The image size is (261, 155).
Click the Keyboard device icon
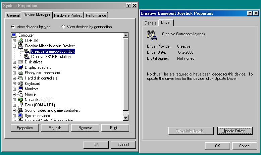point(20,84)
